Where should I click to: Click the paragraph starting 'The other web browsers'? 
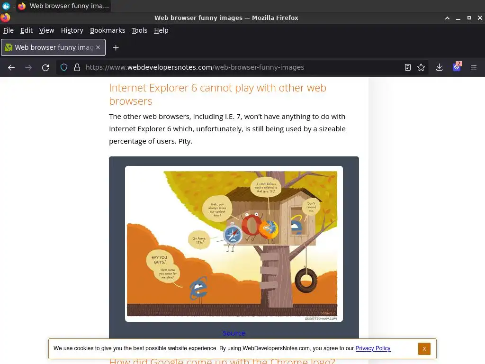click(227, 129)
